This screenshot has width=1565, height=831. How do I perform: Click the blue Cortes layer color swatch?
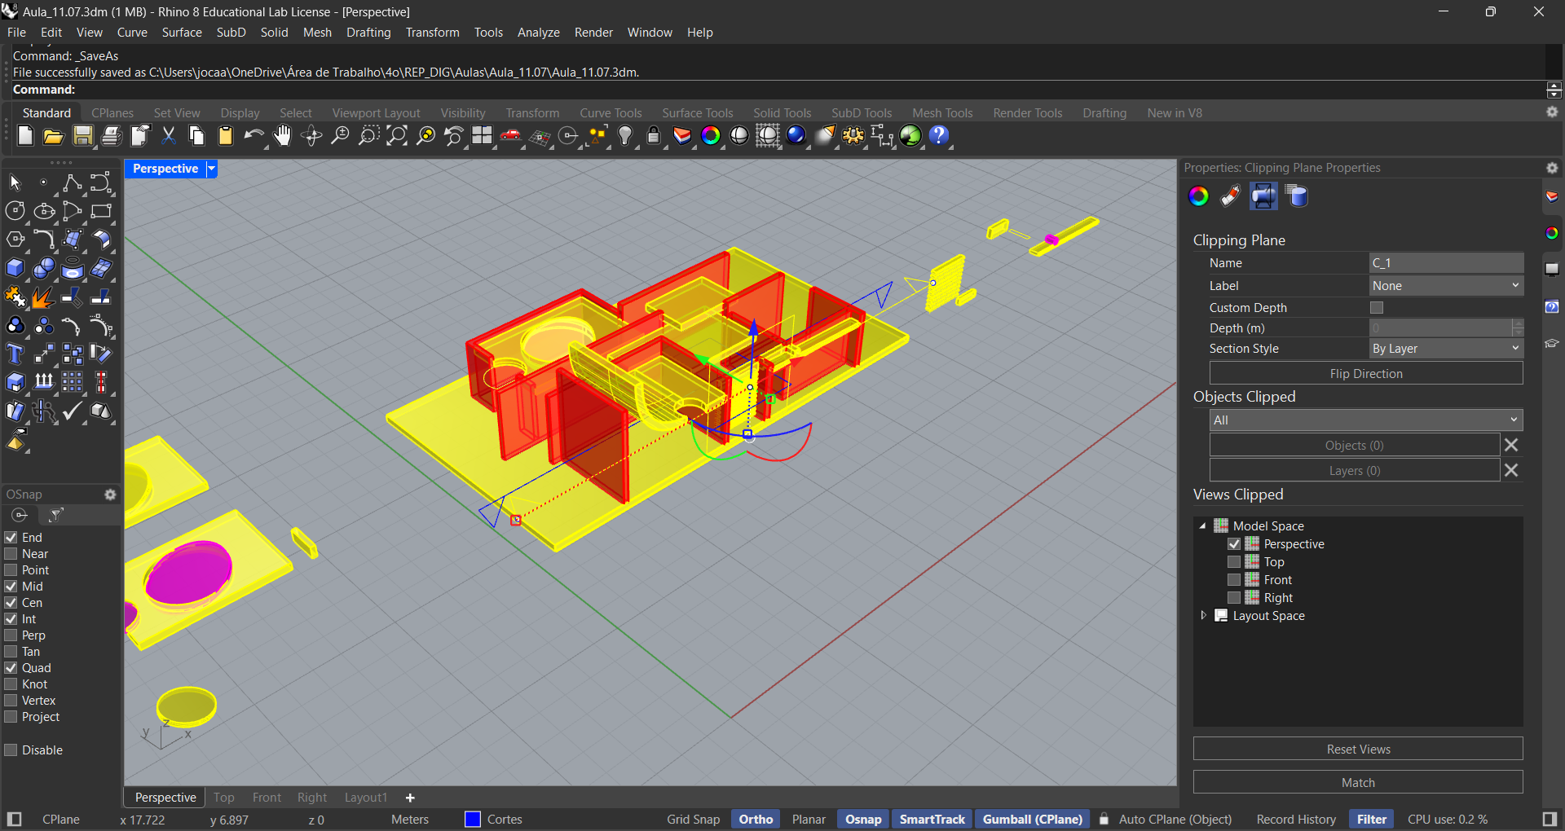click(473, 820)
